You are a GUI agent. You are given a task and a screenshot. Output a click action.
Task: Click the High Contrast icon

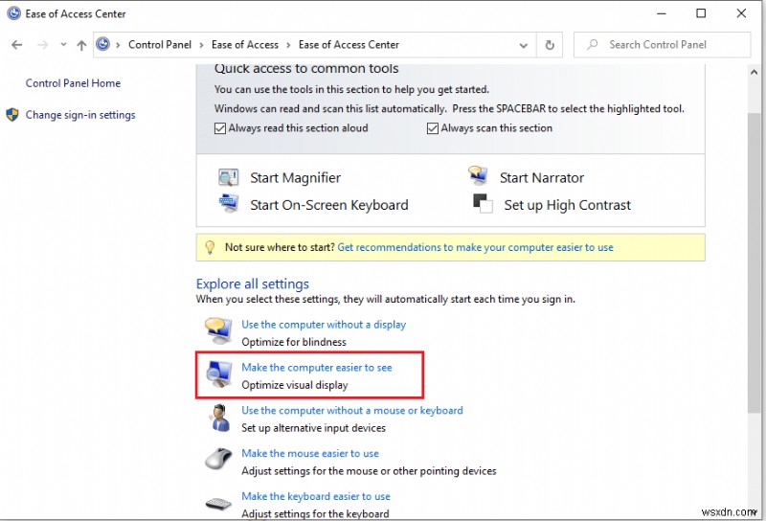point(483,203)
